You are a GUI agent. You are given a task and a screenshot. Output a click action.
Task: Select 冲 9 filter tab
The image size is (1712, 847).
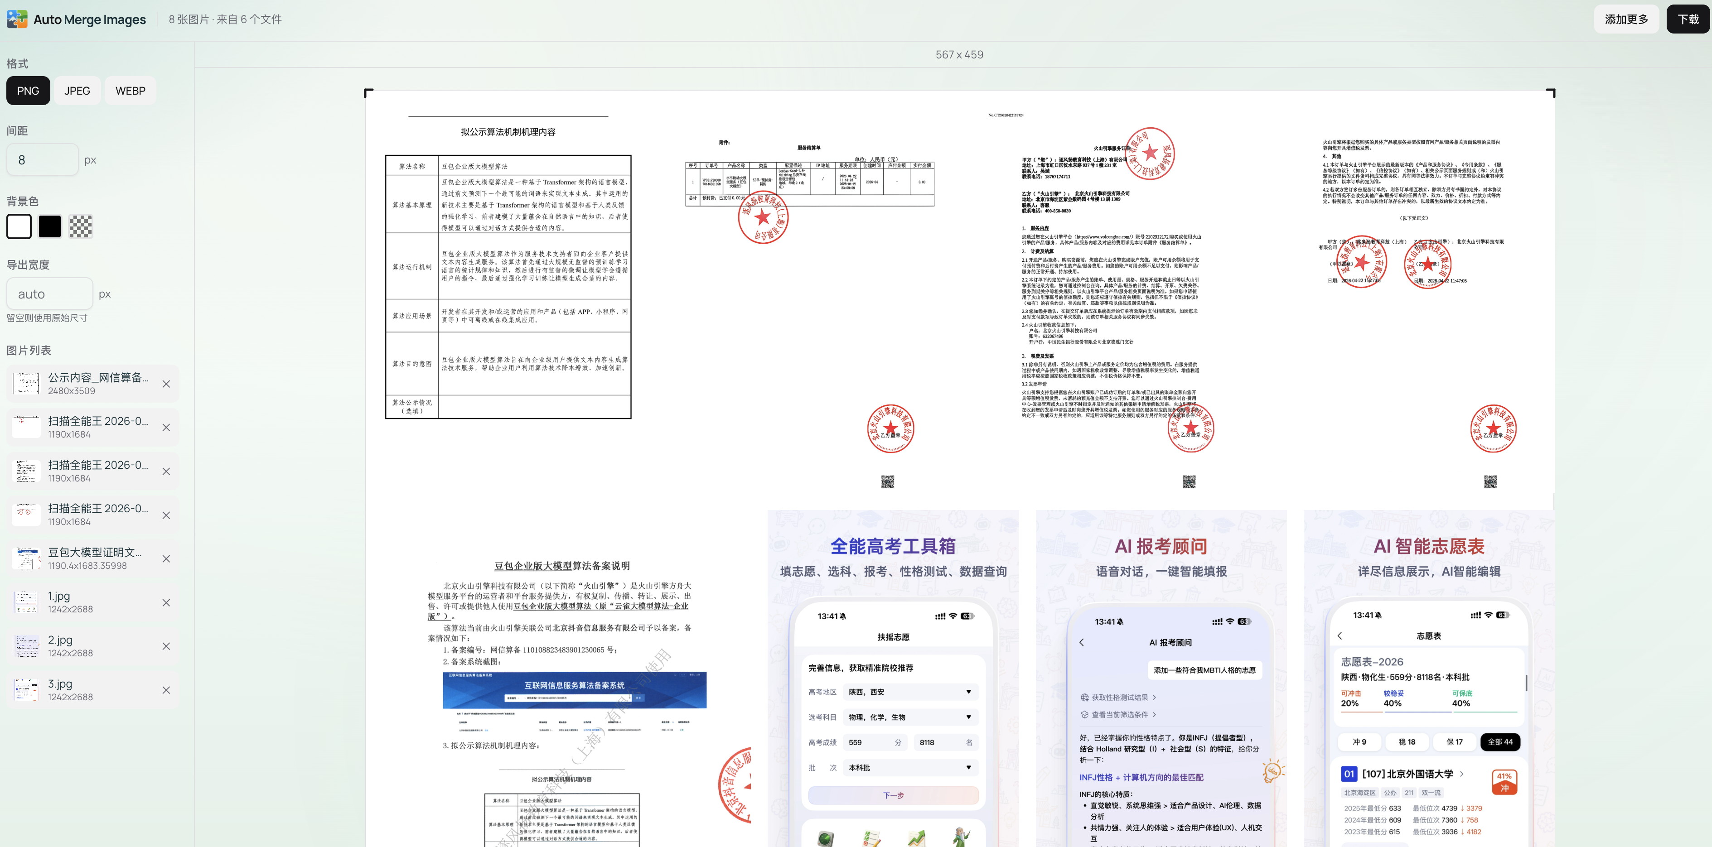[x=1359, y=742]
